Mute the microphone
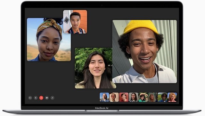The image size is (205, 116). point(36,98)
